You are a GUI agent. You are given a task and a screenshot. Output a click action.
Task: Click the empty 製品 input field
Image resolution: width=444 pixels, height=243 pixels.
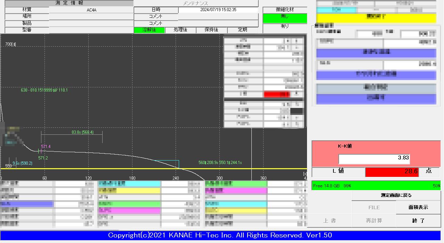point(91,23)
